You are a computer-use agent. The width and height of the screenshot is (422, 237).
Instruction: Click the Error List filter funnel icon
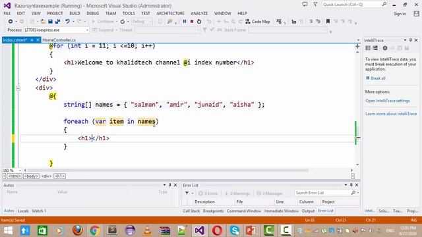click(x=187, y=193)
